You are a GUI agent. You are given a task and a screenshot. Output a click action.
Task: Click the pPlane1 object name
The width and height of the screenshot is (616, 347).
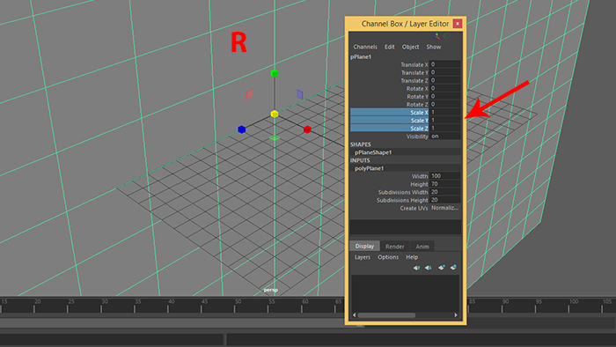pos(361,56)
